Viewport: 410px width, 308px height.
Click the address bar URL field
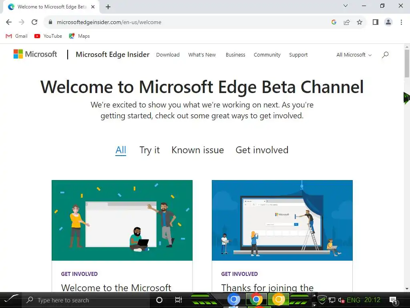pyautogui.click(x=188, y=22)
